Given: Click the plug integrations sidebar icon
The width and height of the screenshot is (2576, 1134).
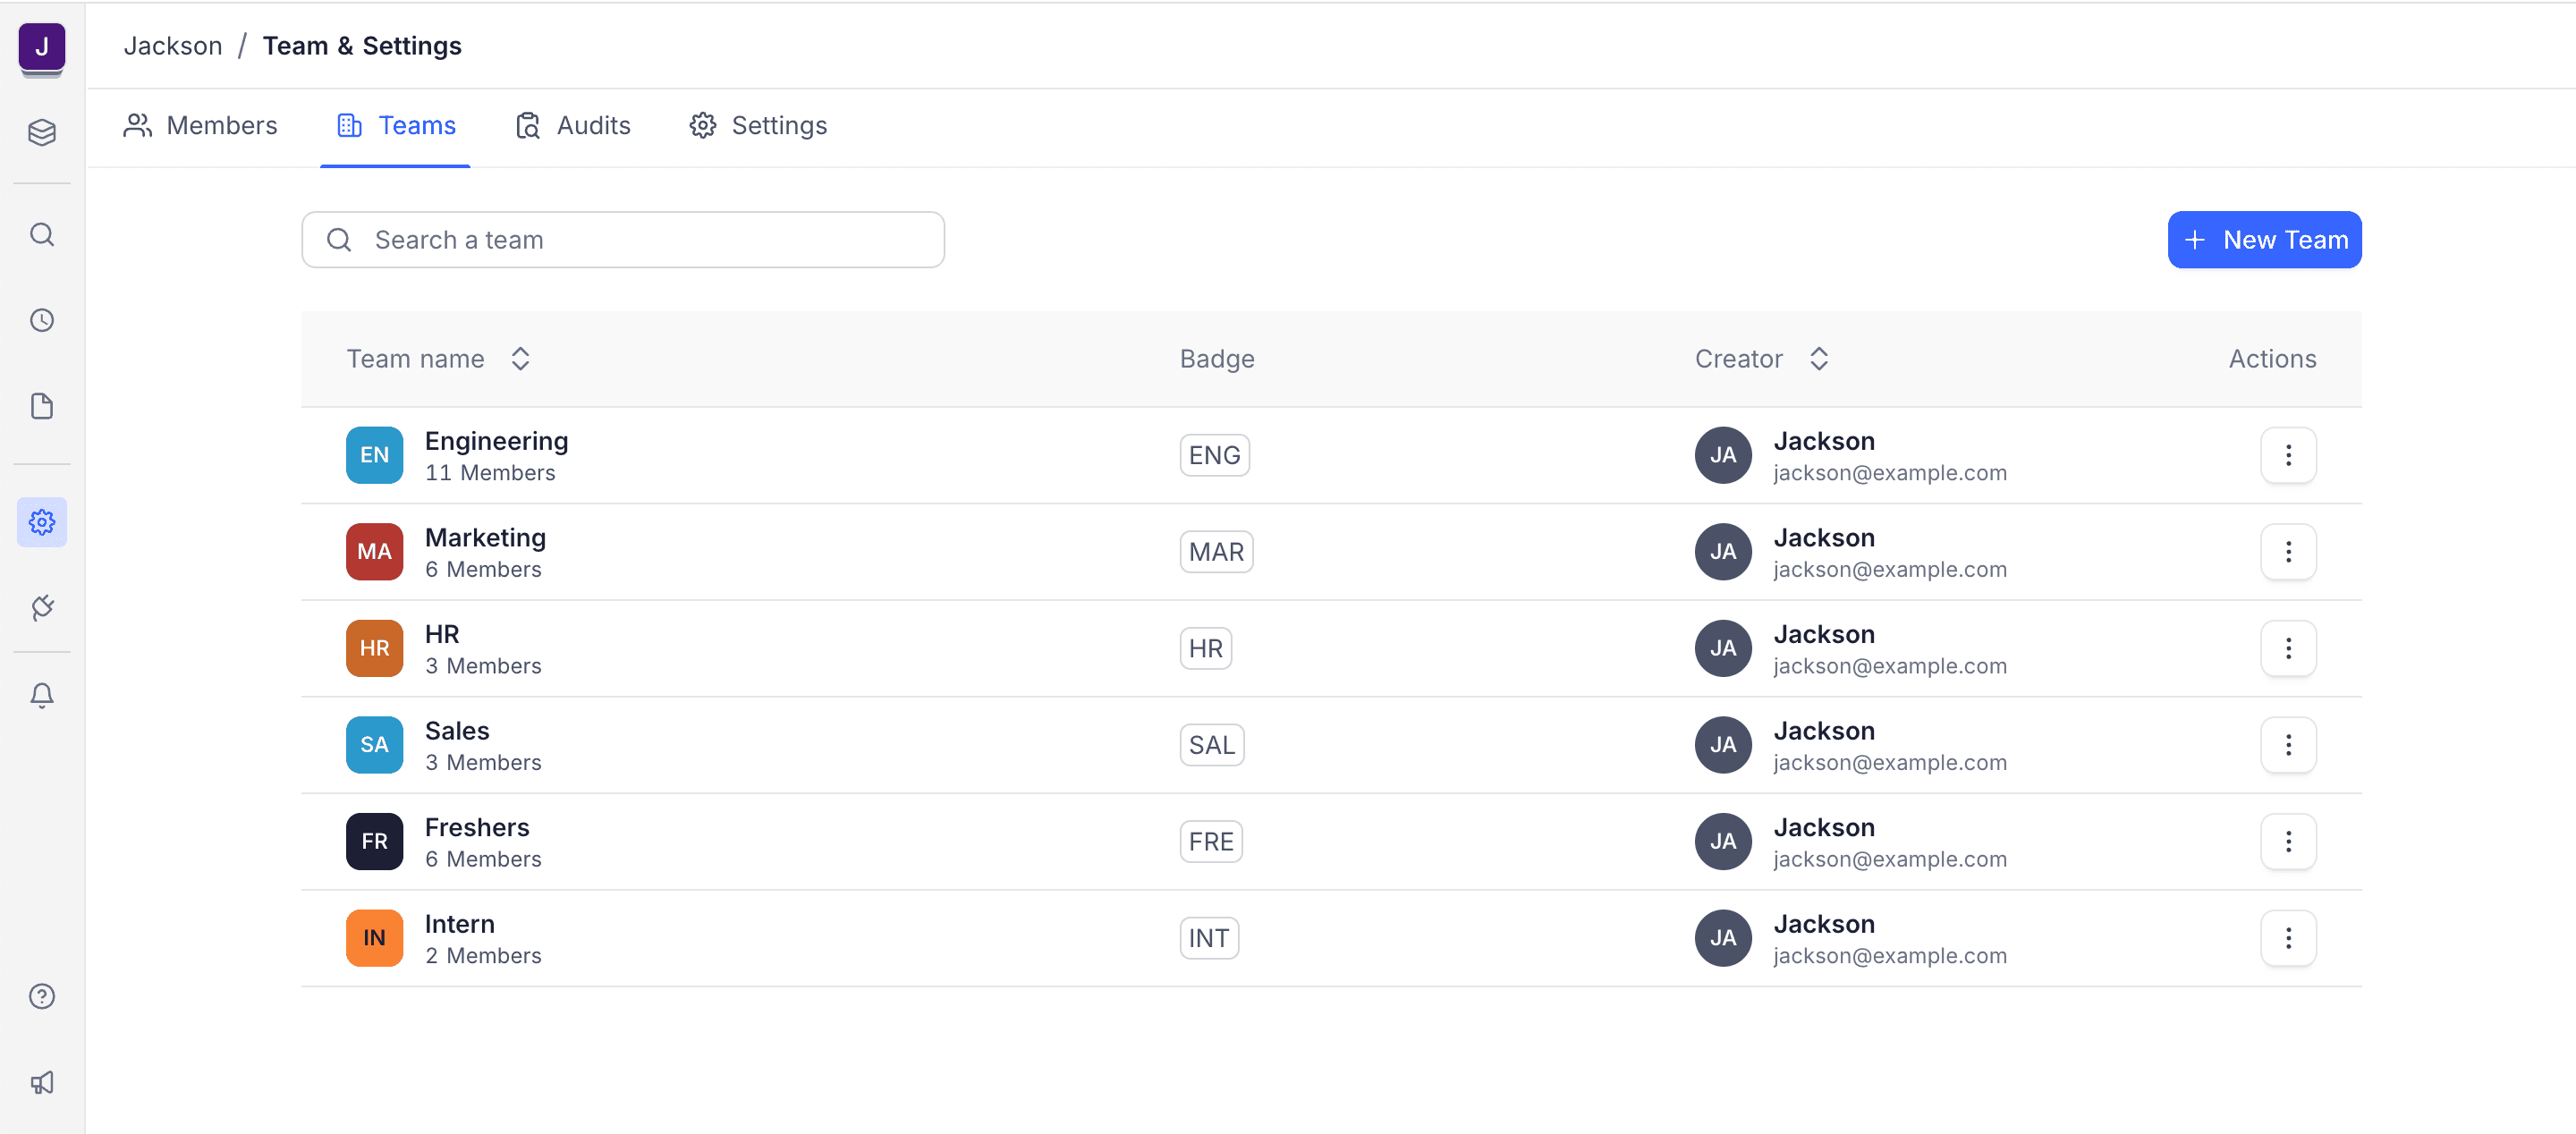Looking at the screenshot, I should coord(42,607).
